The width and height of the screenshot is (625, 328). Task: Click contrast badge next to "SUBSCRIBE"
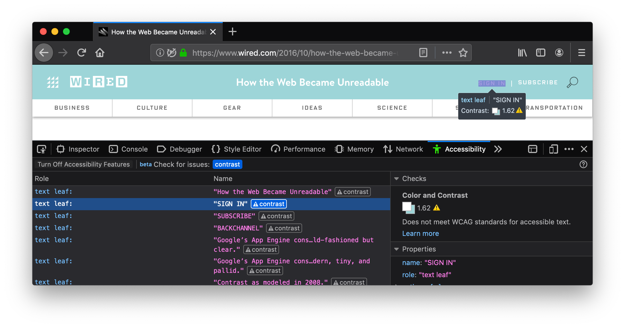point(276,216)
